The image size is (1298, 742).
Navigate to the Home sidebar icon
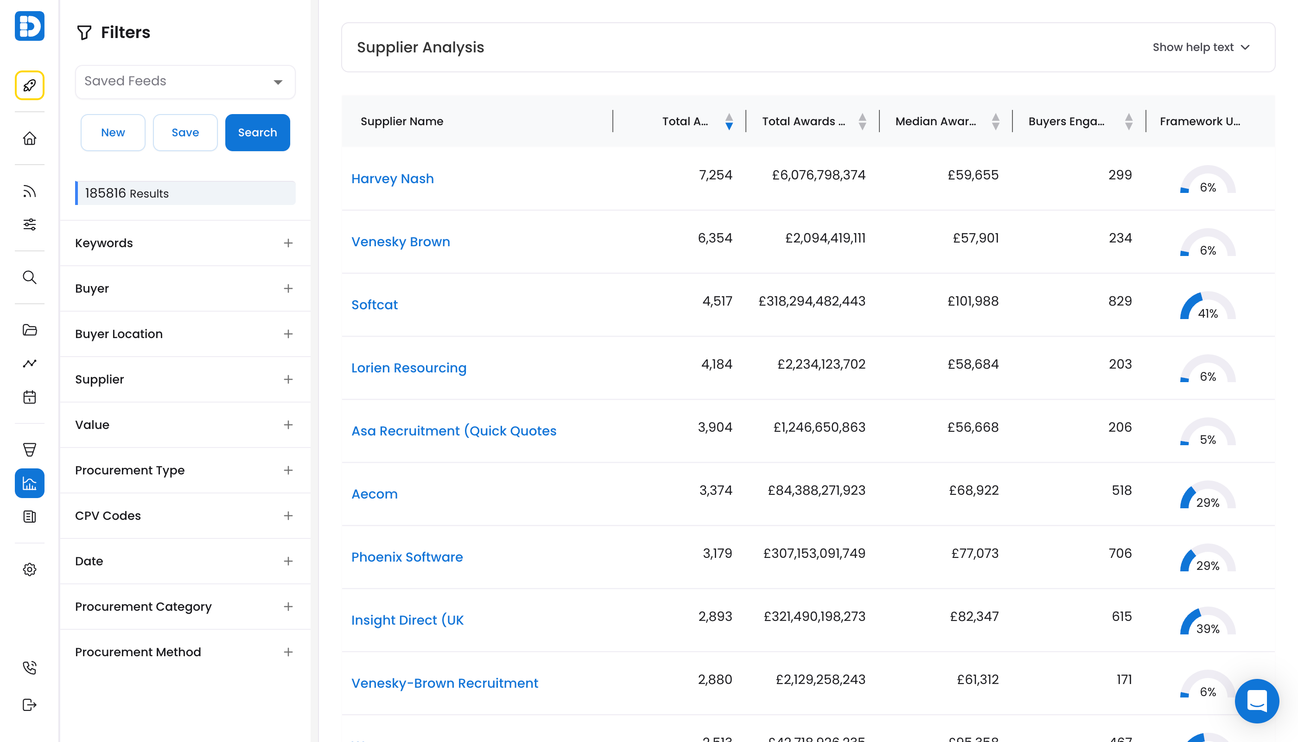coord(29,138)
